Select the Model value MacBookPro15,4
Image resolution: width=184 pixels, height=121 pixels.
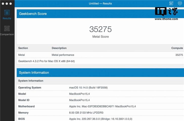click(79, 94)
